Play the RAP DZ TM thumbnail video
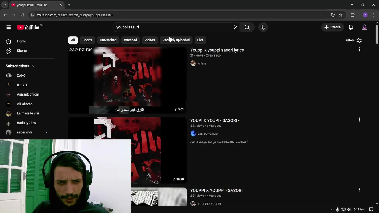The image size is (379, 213). pos(127,80)
